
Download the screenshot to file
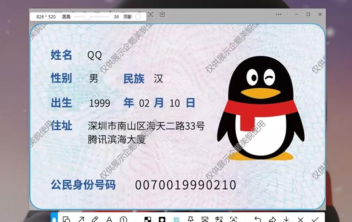[x=286, y=219]
